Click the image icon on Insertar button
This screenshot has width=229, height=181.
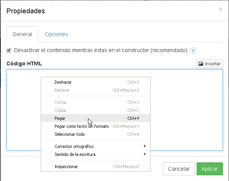click(201, 64)
